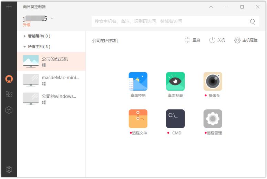Launch 桌面控制 desktop control
Image resolution: width=267 pixels, height=179 pixels.
coord(138,85)
